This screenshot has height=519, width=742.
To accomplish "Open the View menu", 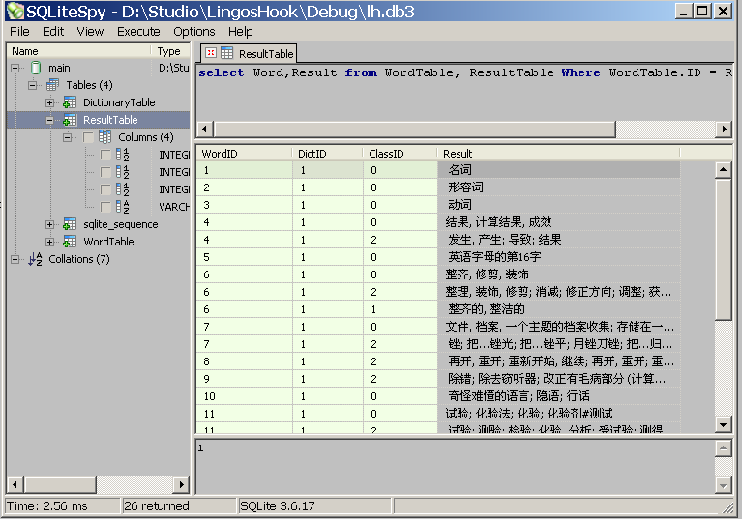I will point(90,32).
